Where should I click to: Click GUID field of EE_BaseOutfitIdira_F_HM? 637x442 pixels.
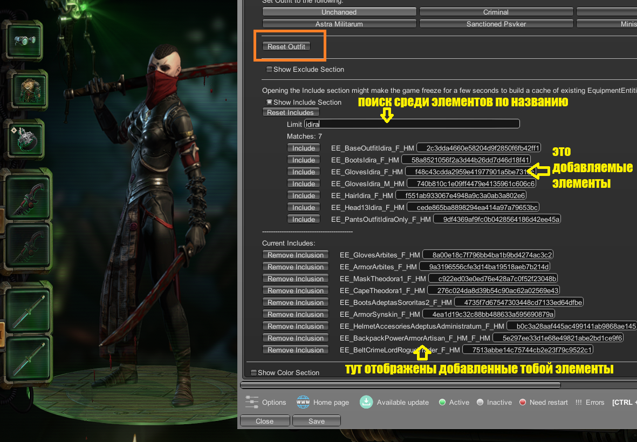[x=478, y=148]
